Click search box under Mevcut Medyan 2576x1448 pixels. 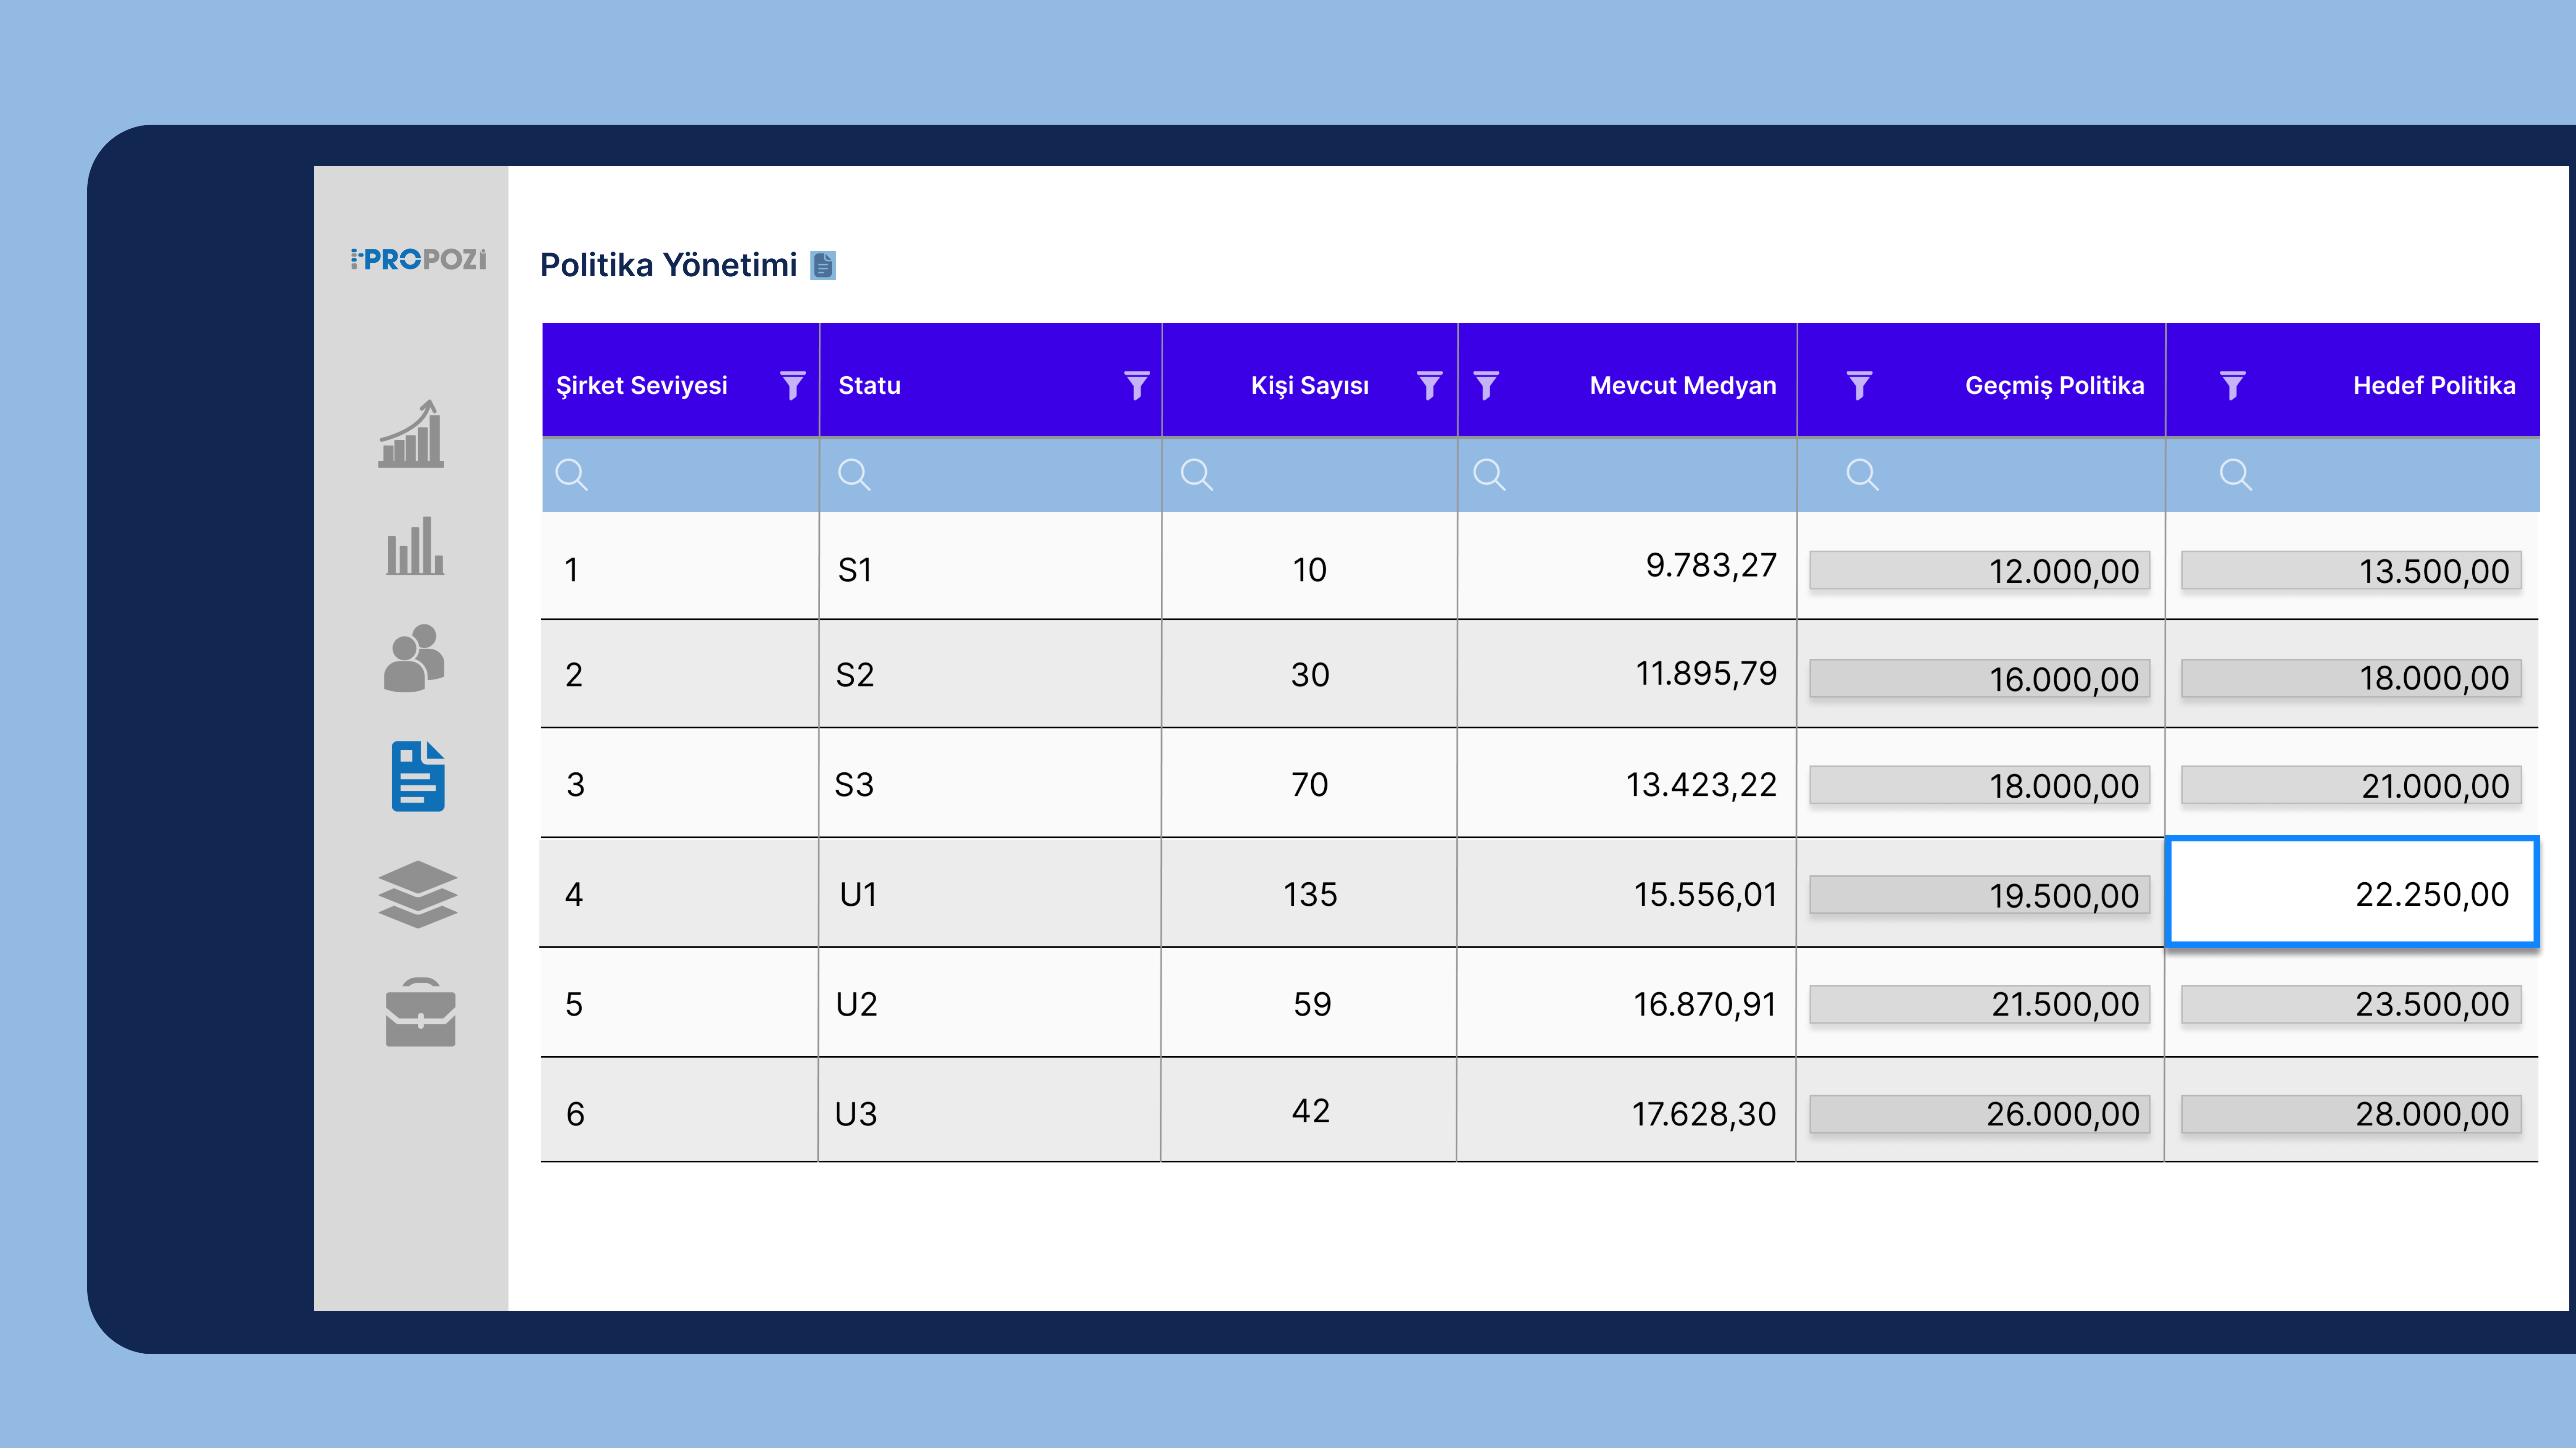tap(1627, 475)
